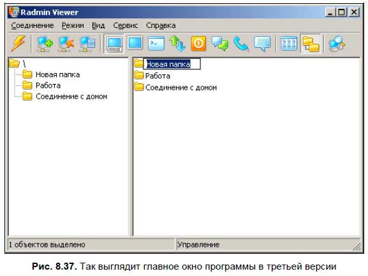Image resolution: width=368 pixels, height=276 pixels.
Task: Click the Новая папка rename text field
Action: [x=172, y=64]
